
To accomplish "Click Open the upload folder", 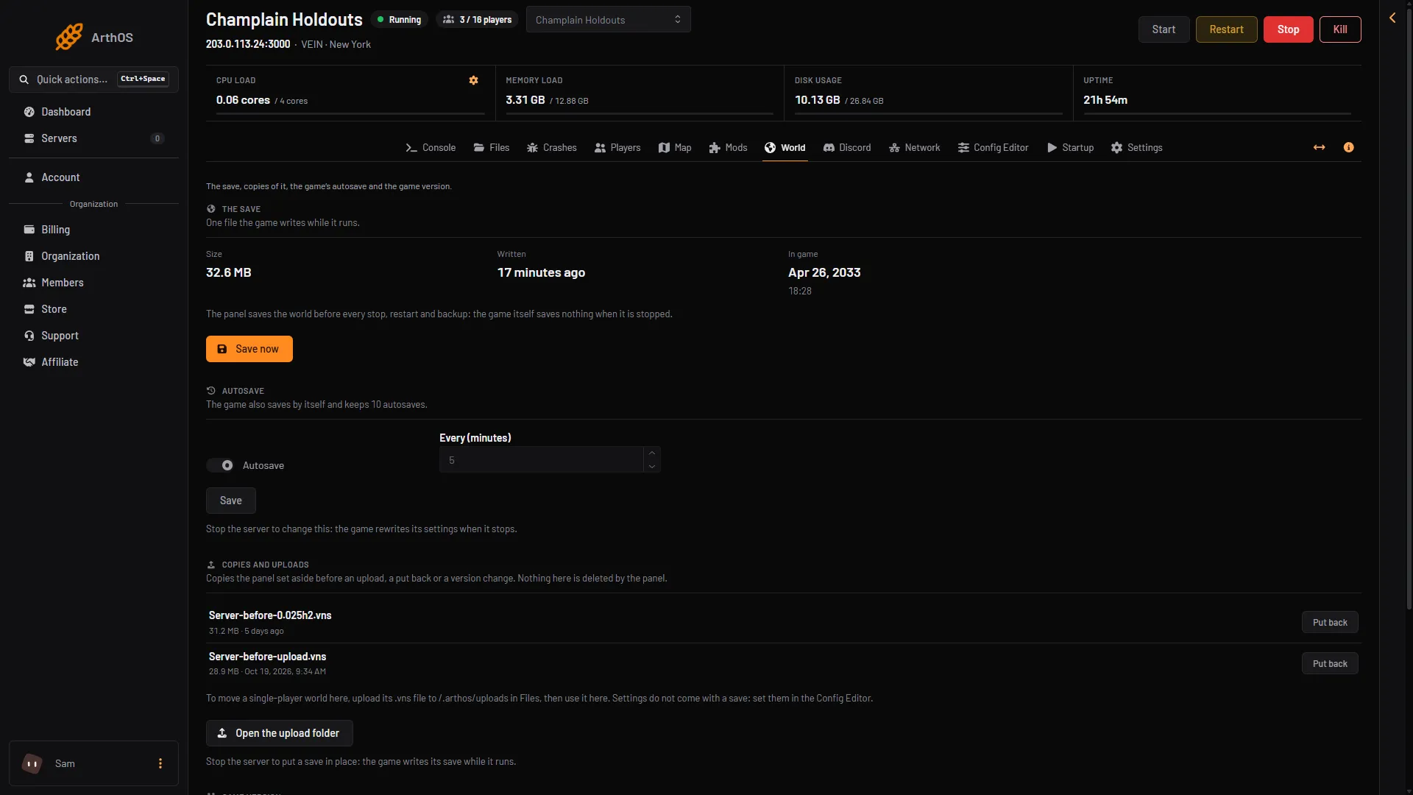I will point(280,733).
